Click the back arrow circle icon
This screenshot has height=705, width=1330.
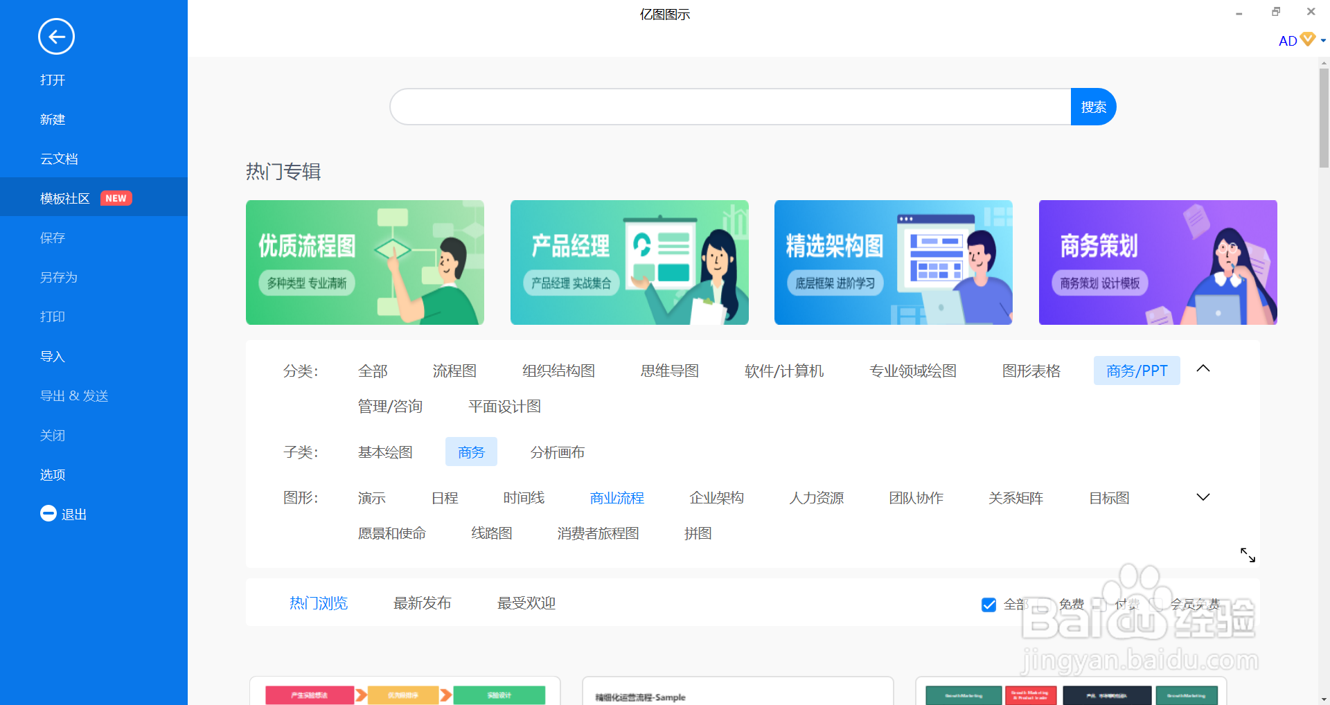pyautogui.click(x=56, y=37)
